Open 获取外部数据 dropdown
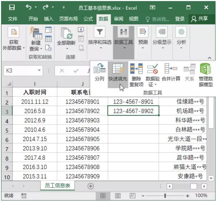 pos(14,38)
